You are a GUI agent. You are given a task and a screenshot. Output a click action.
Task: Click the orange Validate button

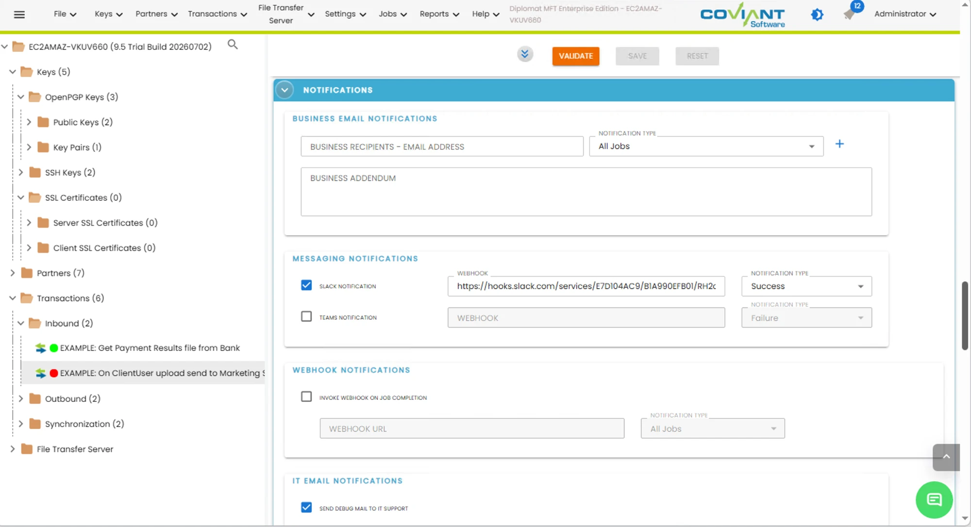[x=575, y=56]
